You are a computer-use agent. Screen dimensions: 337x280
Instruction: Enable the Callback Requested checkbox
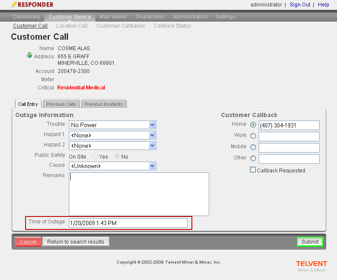click(x=253, y=170)
